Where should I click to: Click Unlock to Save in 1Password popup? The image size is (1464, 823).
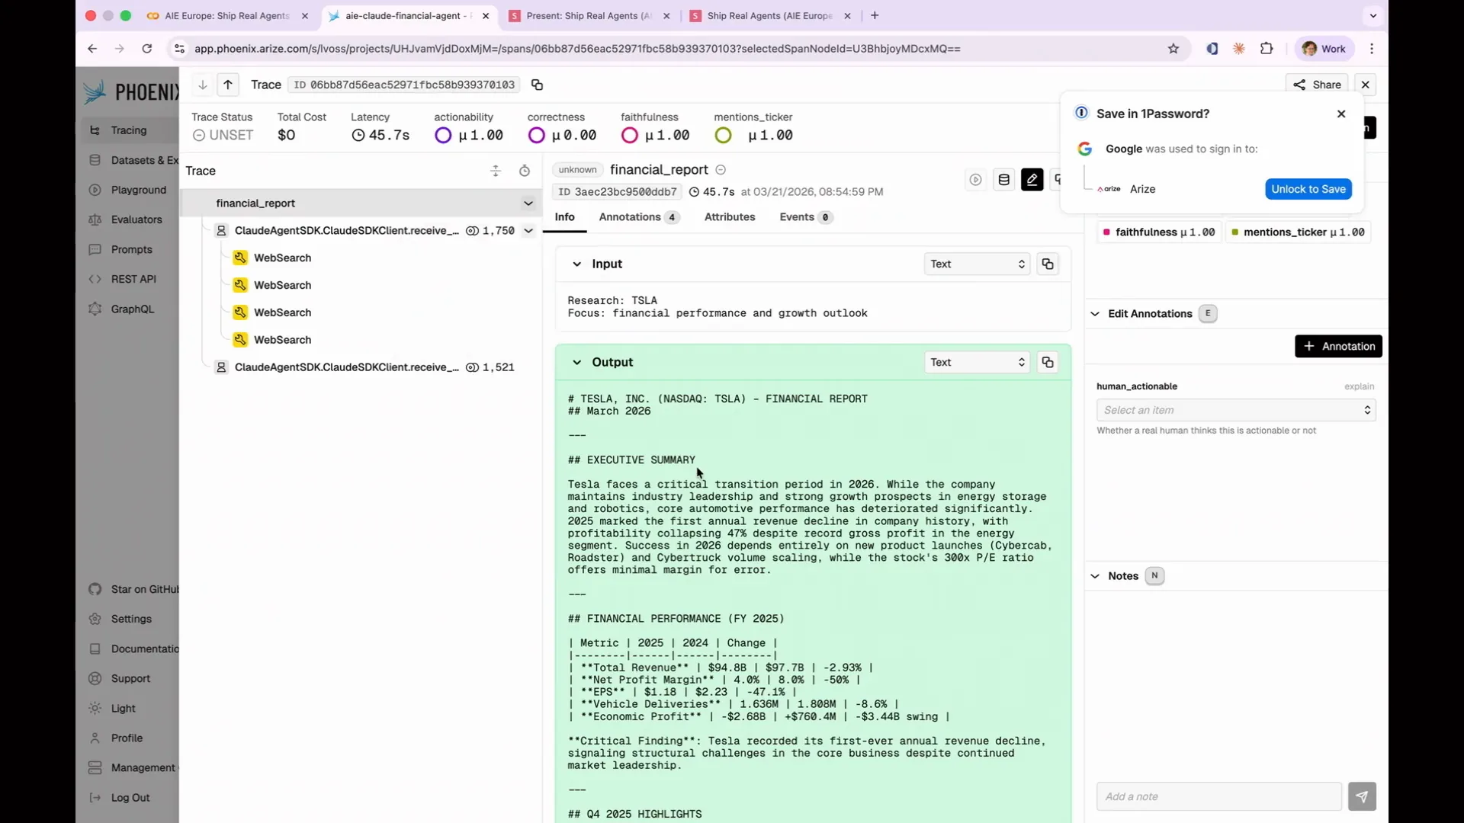(1308, 189)
